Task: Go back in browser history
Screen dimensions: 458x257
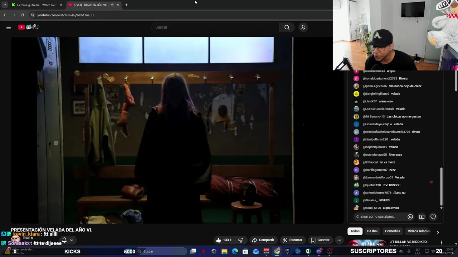Action: pos(5,15)
